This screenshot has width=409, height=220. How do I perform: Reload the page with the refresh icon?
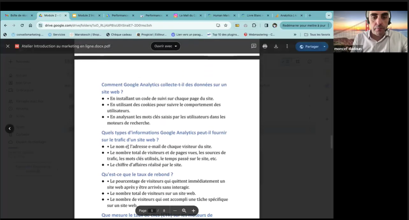(22, 25)
